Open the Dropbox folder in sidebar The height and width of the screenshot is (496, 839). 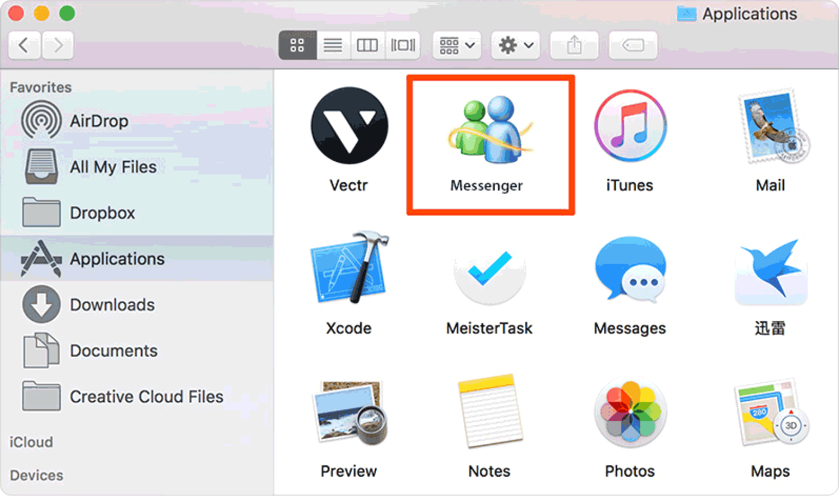[136, 212]
